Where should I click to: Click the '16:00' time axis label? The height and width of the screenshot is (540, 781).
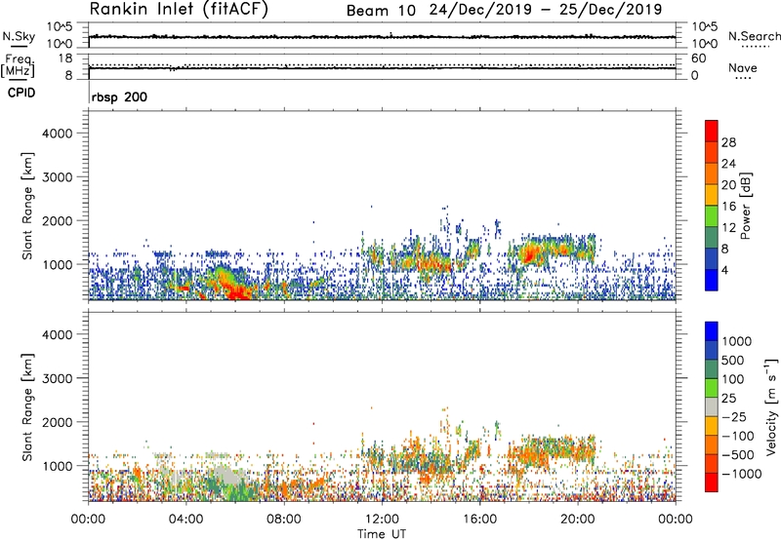coord(479,520)
